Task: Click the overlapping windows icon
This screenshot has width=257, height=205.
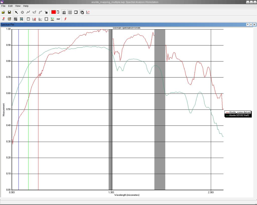Action: click(x=82, y=12)
